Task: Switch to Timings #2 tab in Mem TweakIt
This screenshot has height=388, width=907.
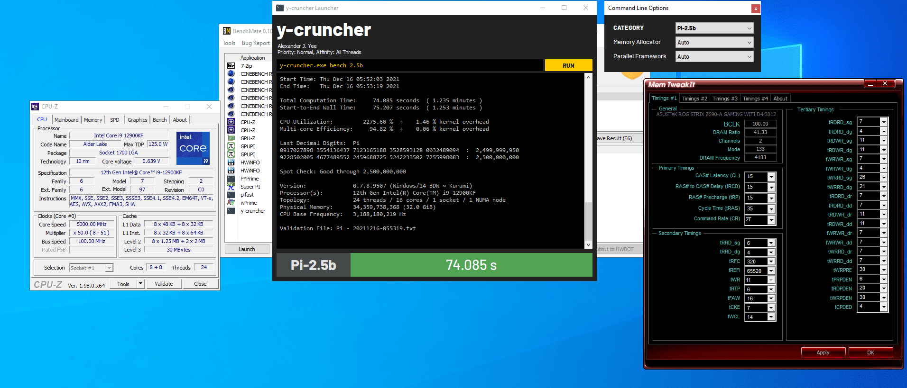Action: (694, 99)
